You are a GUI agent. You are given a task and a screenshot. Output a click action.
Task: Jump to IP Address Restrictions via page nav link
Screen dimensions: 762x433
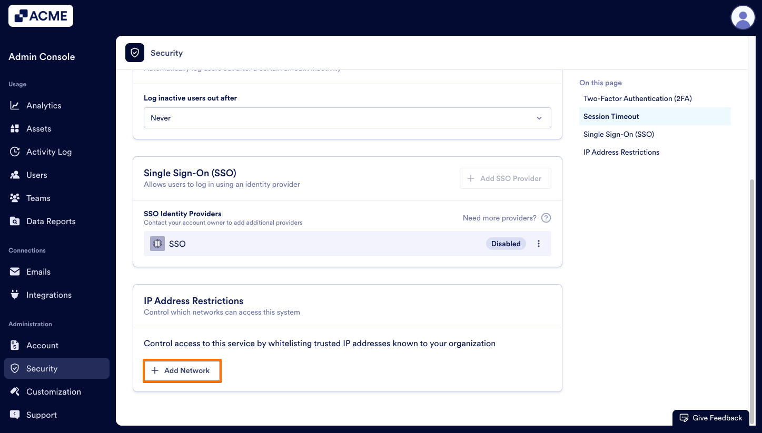(621, 152)
